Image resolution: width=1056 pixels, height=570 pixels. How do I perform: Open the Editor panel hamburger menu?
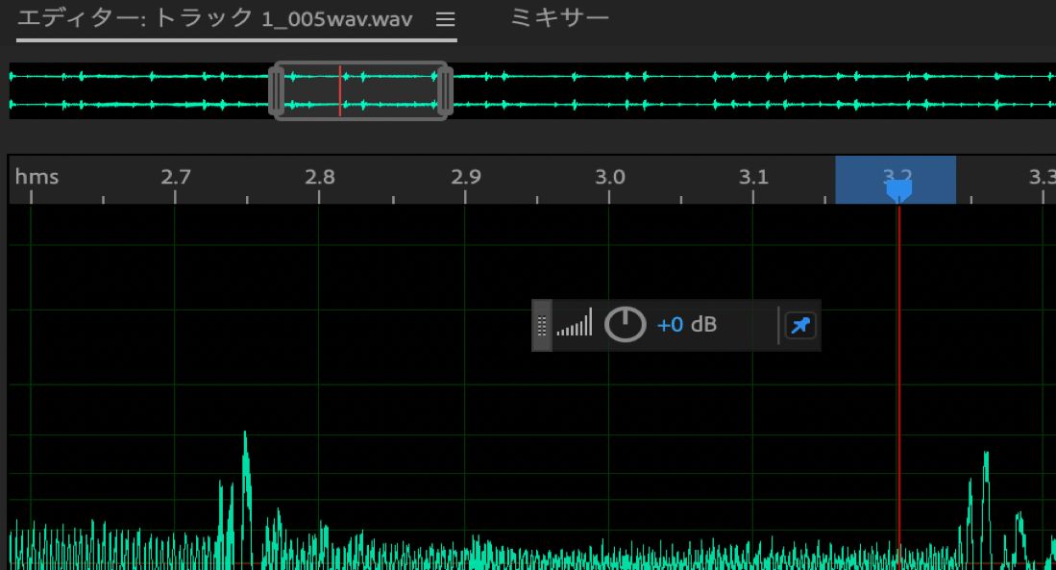tap(445, 19)
